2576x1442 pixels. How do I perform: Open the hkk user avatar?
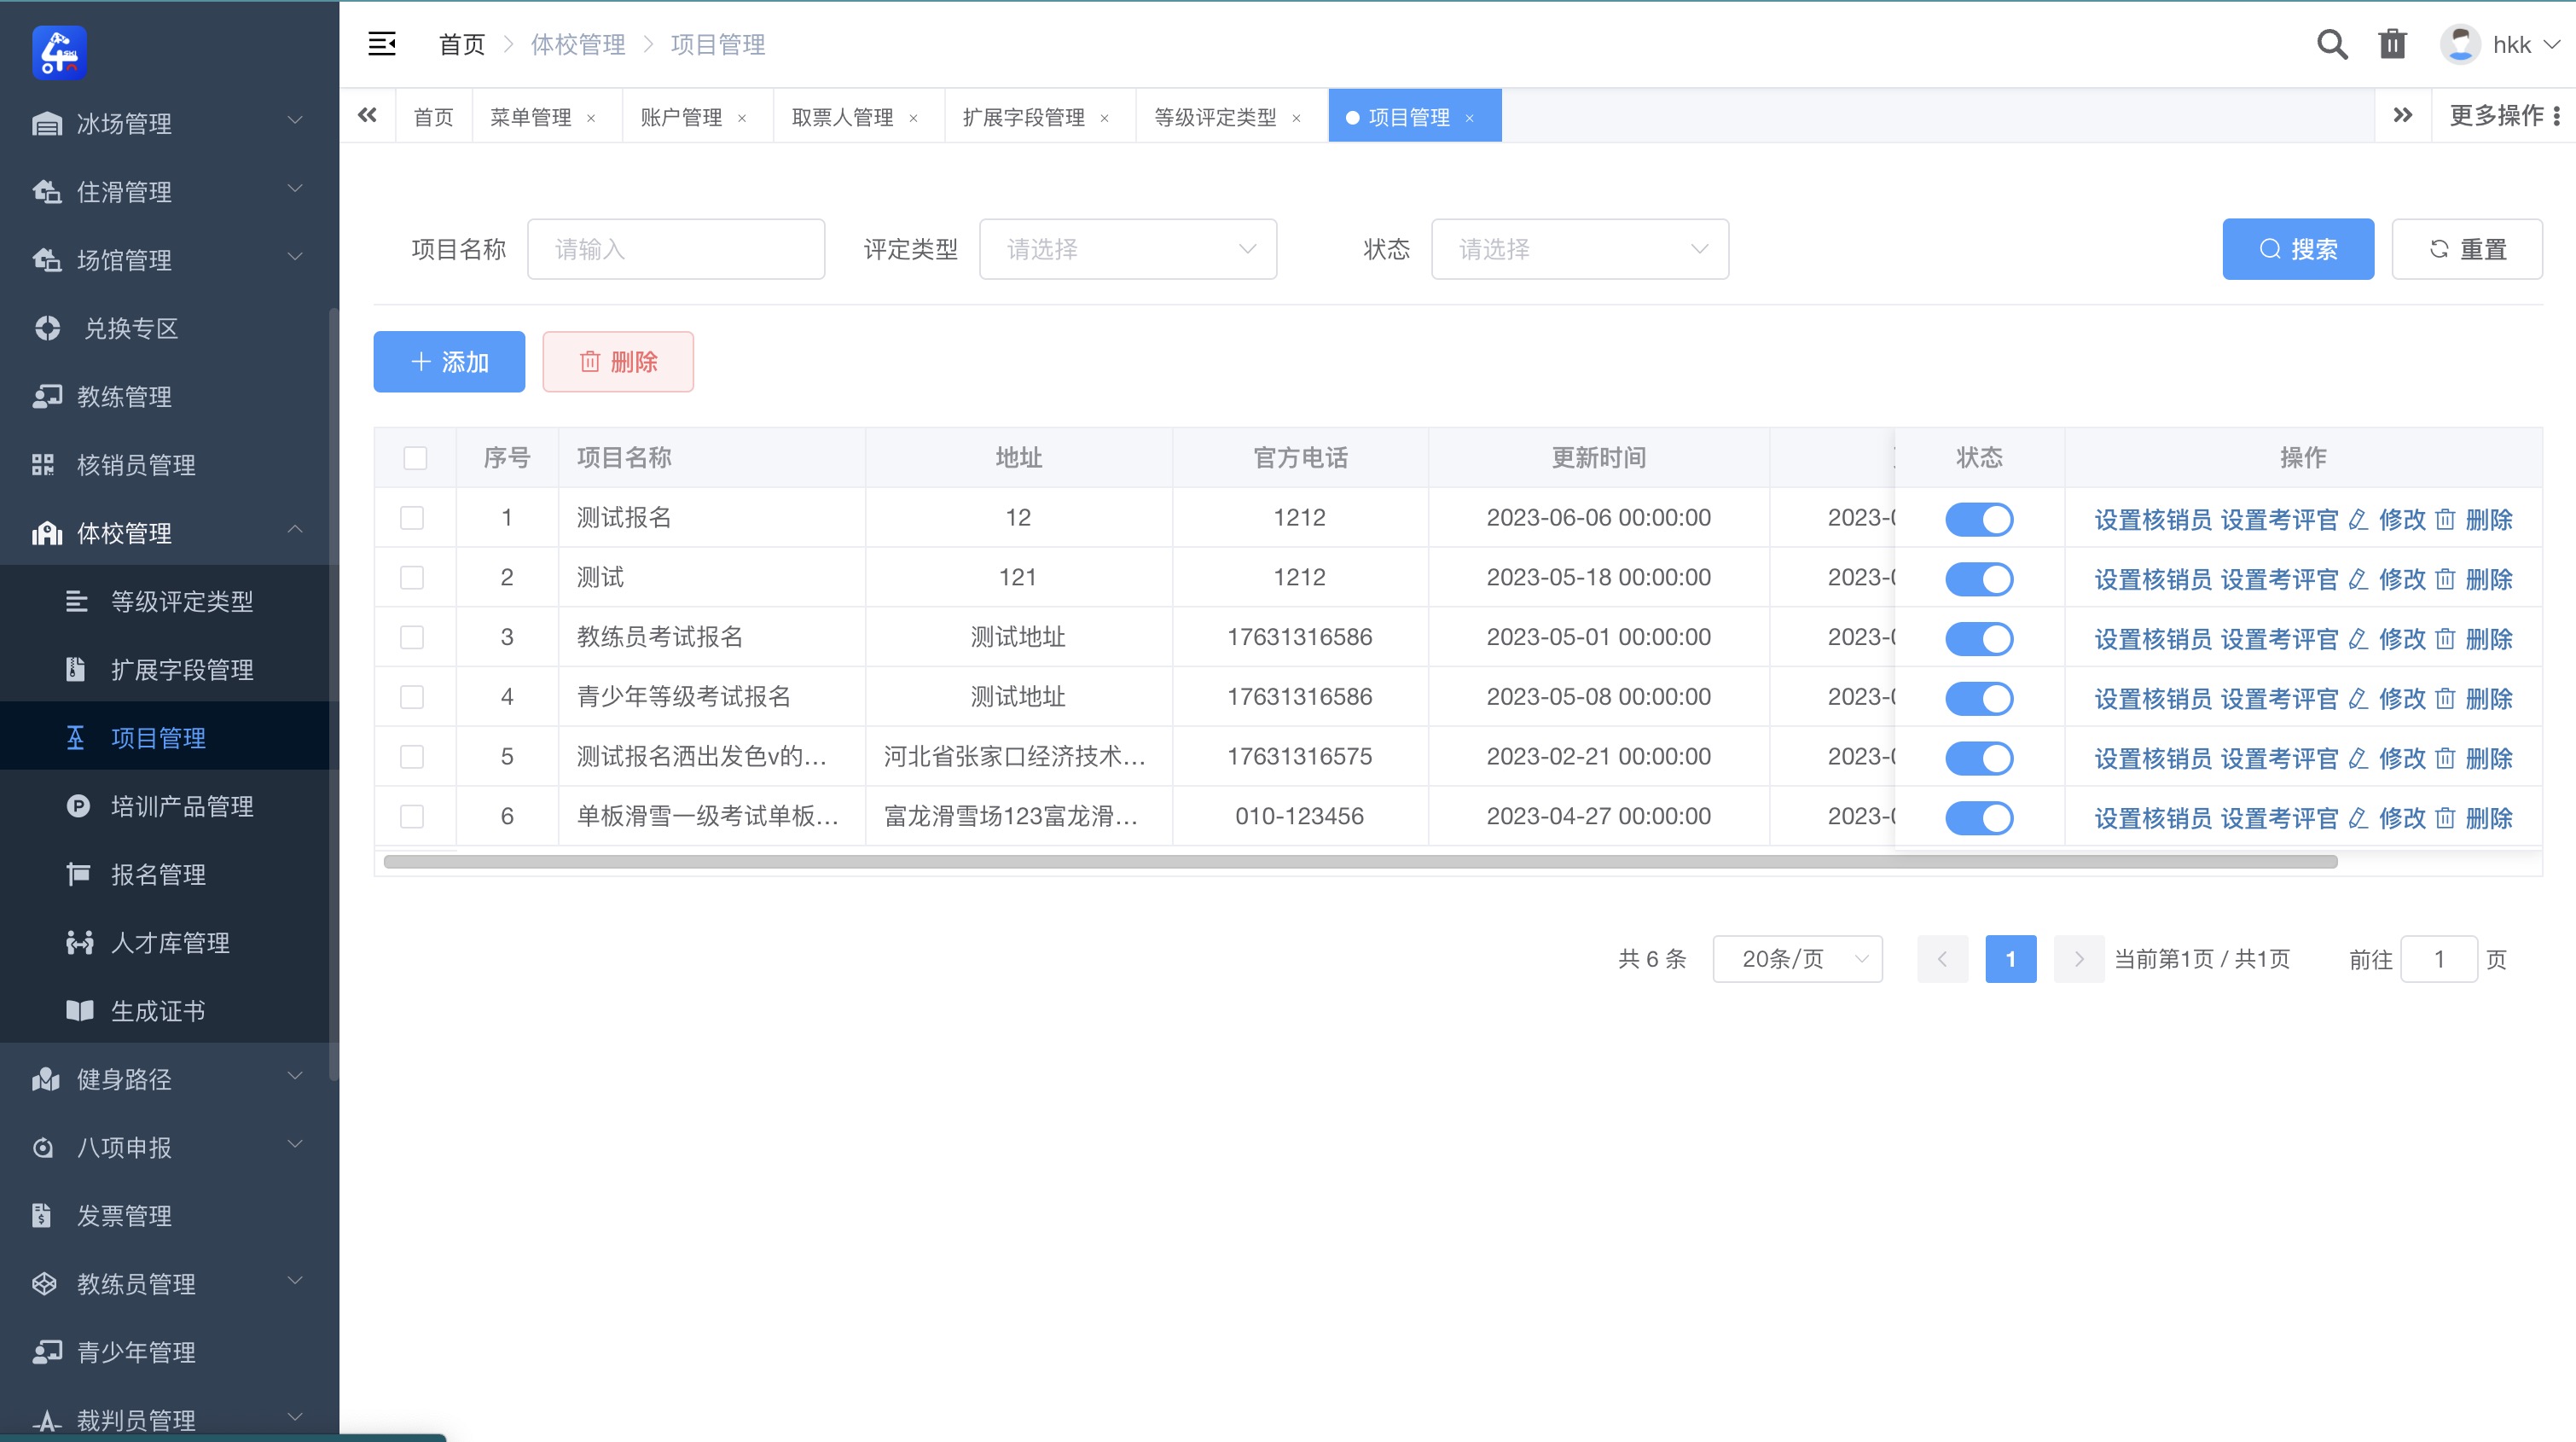[2460, 44]
